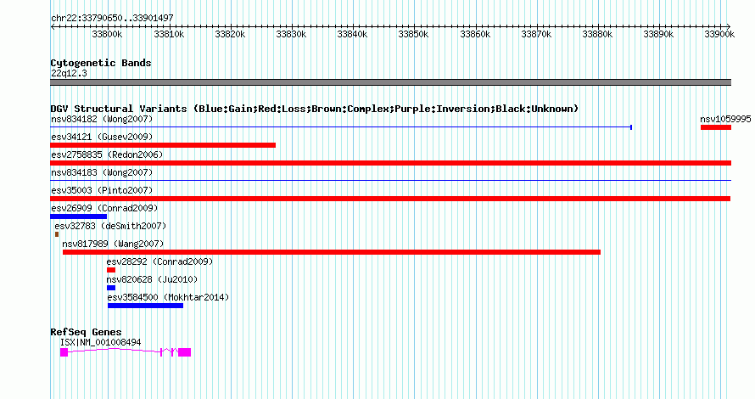Click the nsv1059995 variant label
The height and width of the screenshot is (399, 755).
pyautogui.click(x=725, y=119)
